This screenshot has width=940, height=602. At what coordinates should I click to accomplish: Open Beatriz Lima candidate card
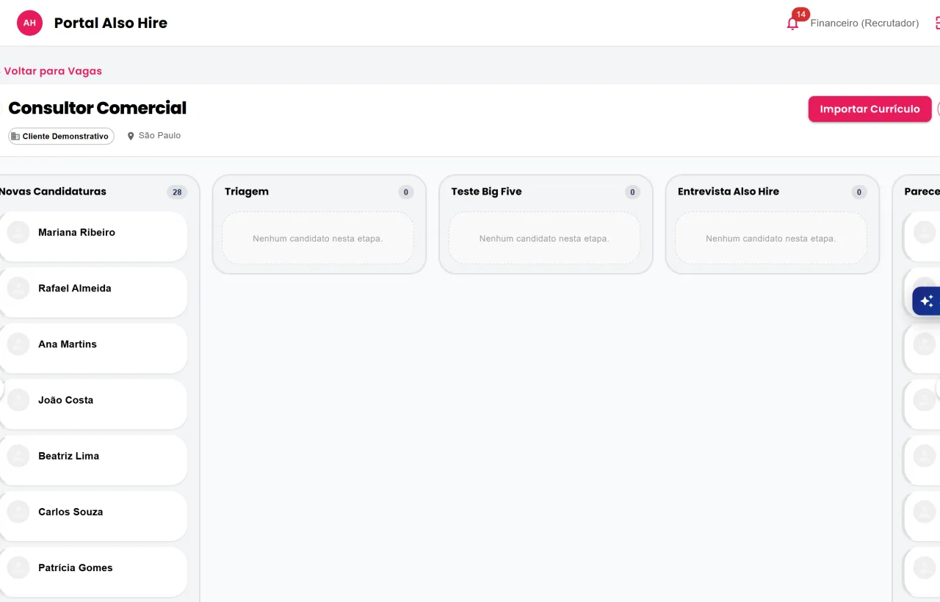[x=93, y=460]
